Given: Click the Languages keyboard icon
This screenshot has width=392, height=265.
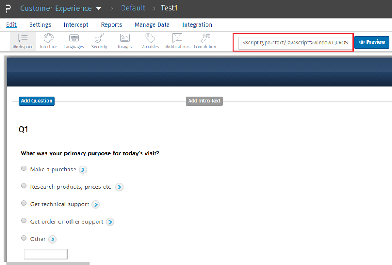Looking at the screenshot, I should click(x=74, y=38).
